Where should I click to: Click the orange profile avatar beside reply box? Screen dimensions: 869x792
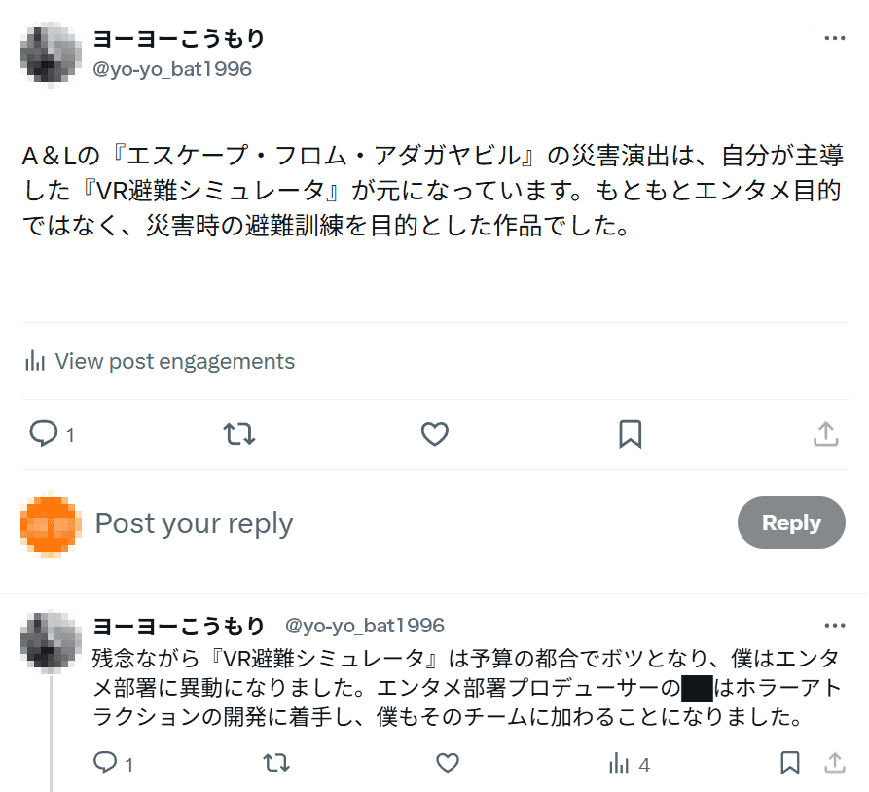pyautogui.click(x=50, y=525)
